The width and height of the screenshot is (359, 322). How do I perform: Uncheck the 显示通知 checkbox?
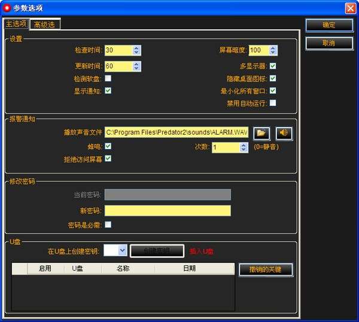pos(108,90)
